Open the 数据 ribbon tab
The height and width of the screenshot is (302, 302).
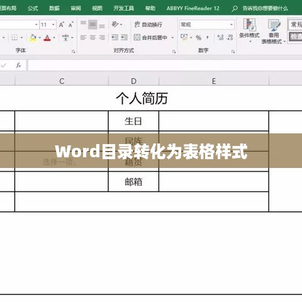click(54, 8)
